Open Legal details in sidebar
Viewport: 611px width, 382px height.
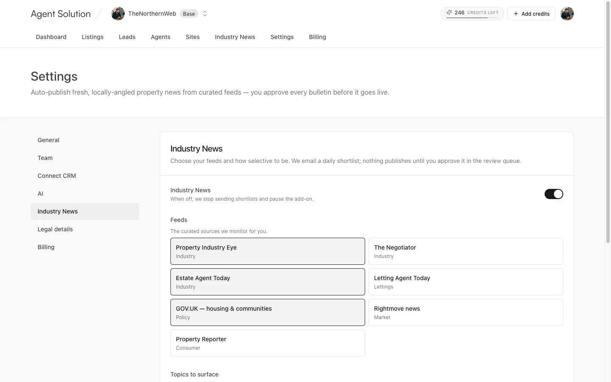pyautogui.click(x=85, y=229)
